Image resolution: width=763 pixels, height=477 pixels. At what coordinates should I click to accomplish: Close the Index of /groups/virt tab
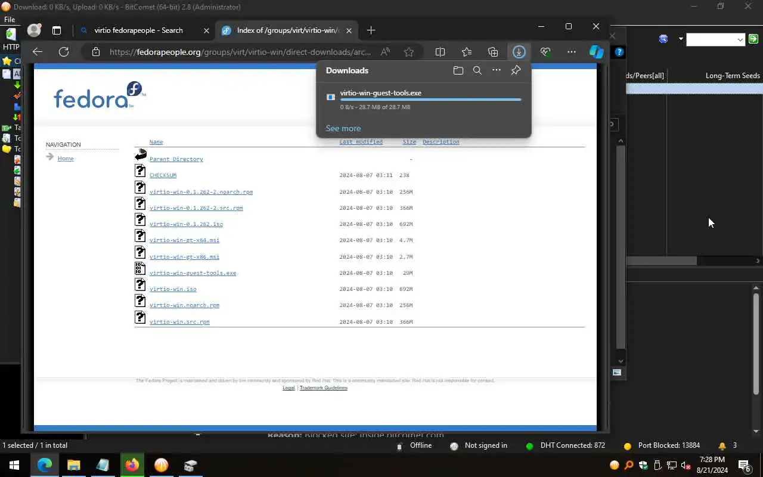coord(349,30)
